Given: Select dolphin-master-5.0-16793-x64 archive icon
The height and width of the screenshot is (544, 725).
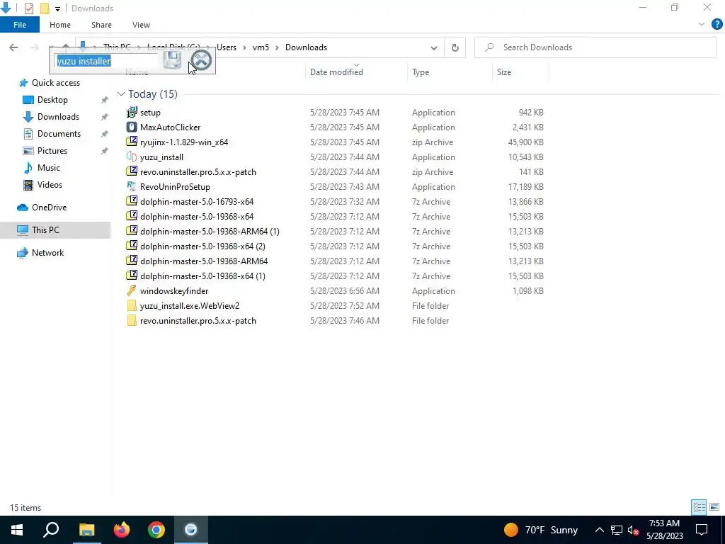Looking at the screenshot, I should click(132, 201).
